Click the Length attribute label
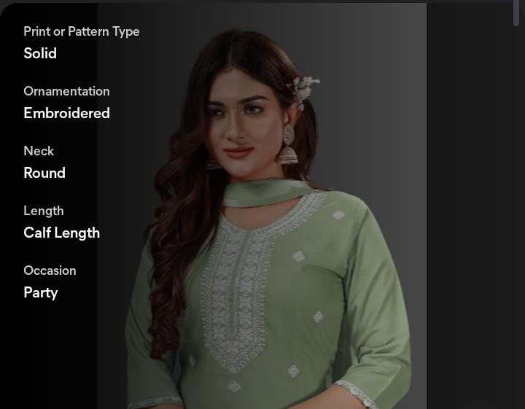Screen dimensions: 525x409 44,211
